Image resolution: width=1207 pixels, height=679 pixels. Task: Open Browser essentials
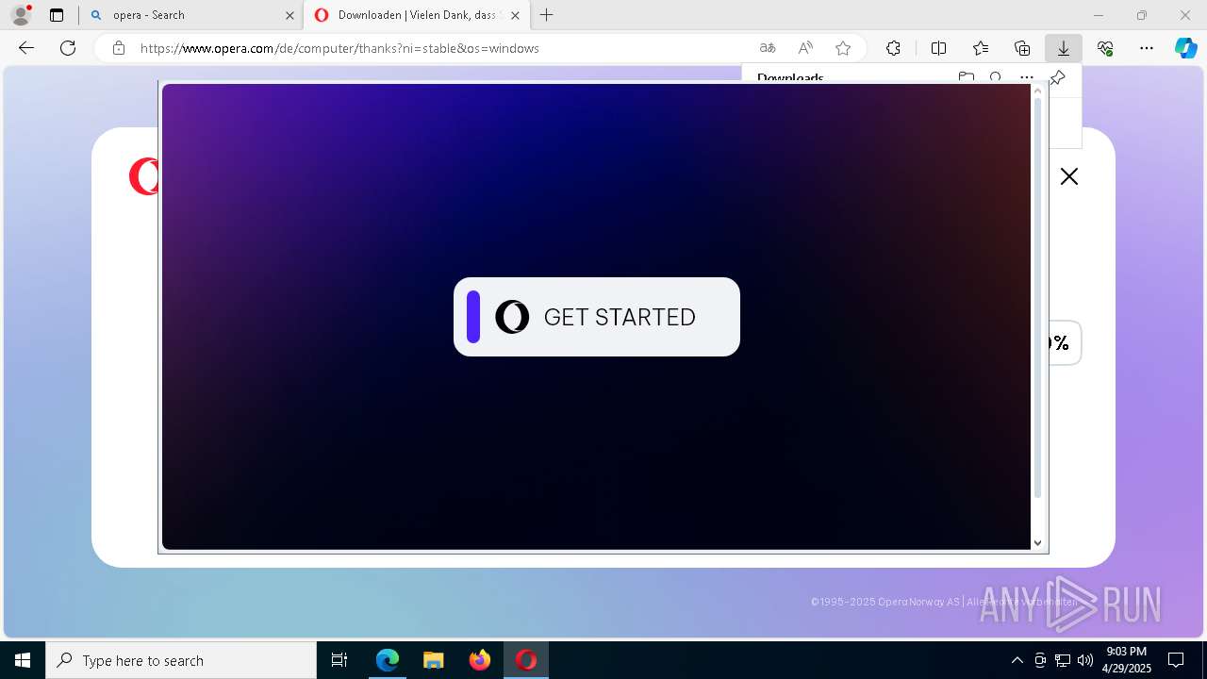(1105, 48)
